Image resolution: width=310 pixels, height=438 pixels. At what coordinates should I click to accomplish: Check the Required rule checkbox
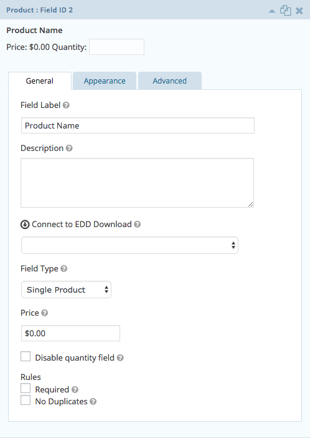click(x=26, y=388)
